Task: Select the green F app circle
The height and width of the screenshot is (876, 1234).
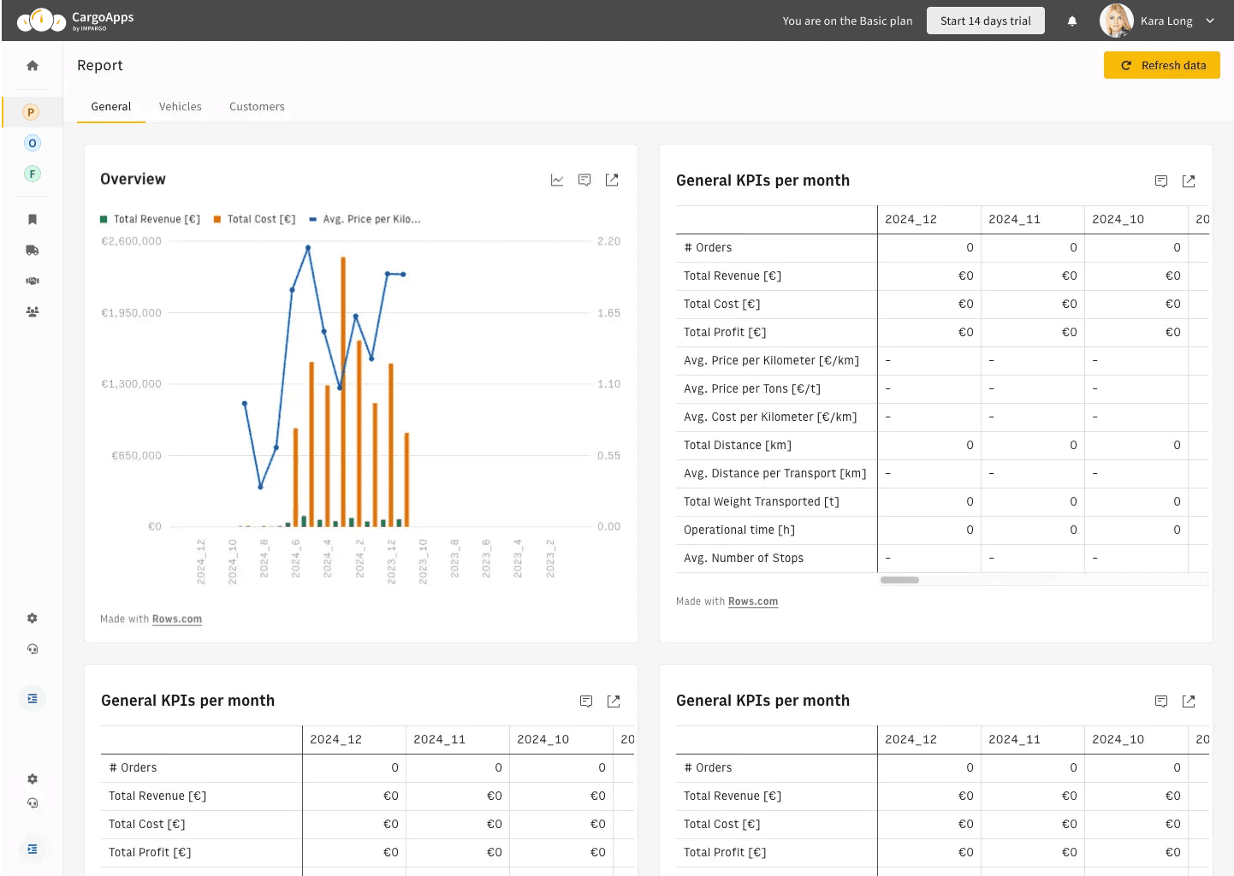Action: (33, 174)
